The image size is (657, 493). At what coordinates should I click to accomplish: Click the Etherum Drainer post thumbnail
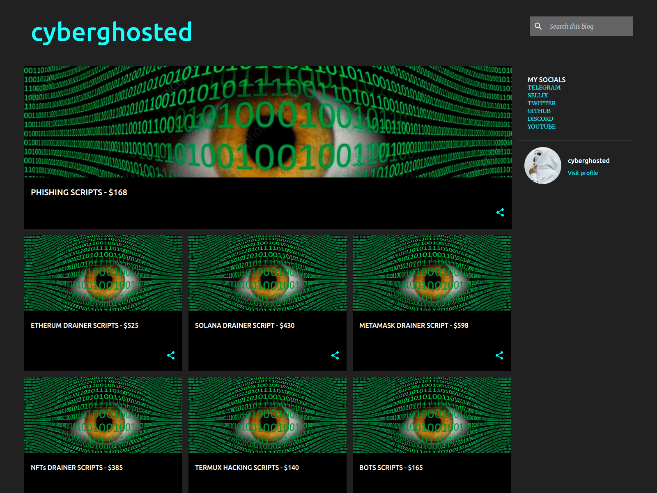103,273
